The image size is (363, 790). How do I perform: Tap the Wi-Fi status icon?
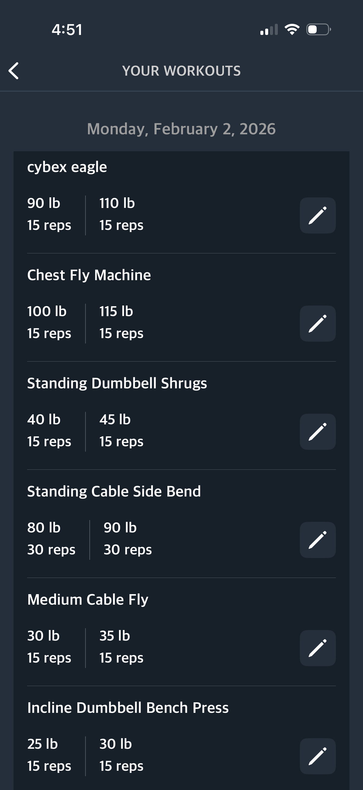point(292,30)
